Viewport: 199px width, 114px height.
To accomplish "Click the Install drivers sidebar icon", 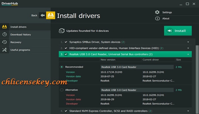I will (x=5, y=27).
